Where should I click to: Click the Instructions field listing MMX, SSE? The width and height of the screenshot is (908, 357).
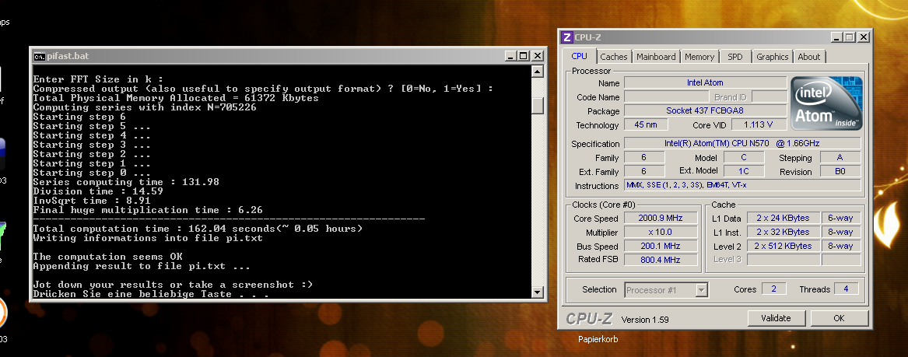coord(742,186)
